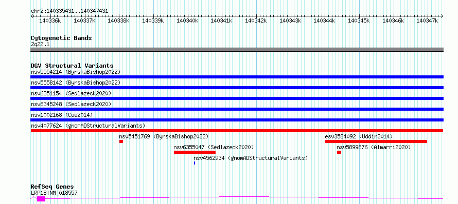Click the 140340k ruler tick label
The image size is (458, 204).
187,21
